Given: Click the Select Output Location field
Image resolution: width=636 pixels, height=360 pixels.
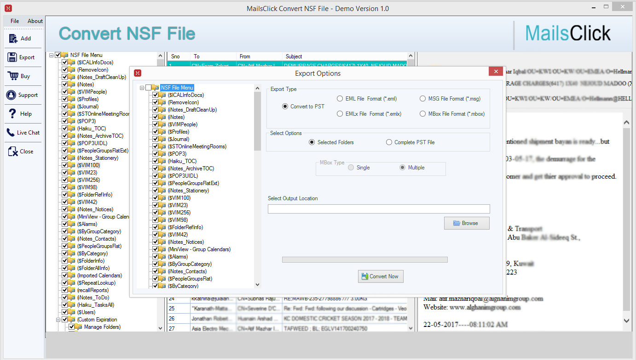Looking at the screenshot, I should (x=379, y=209).
